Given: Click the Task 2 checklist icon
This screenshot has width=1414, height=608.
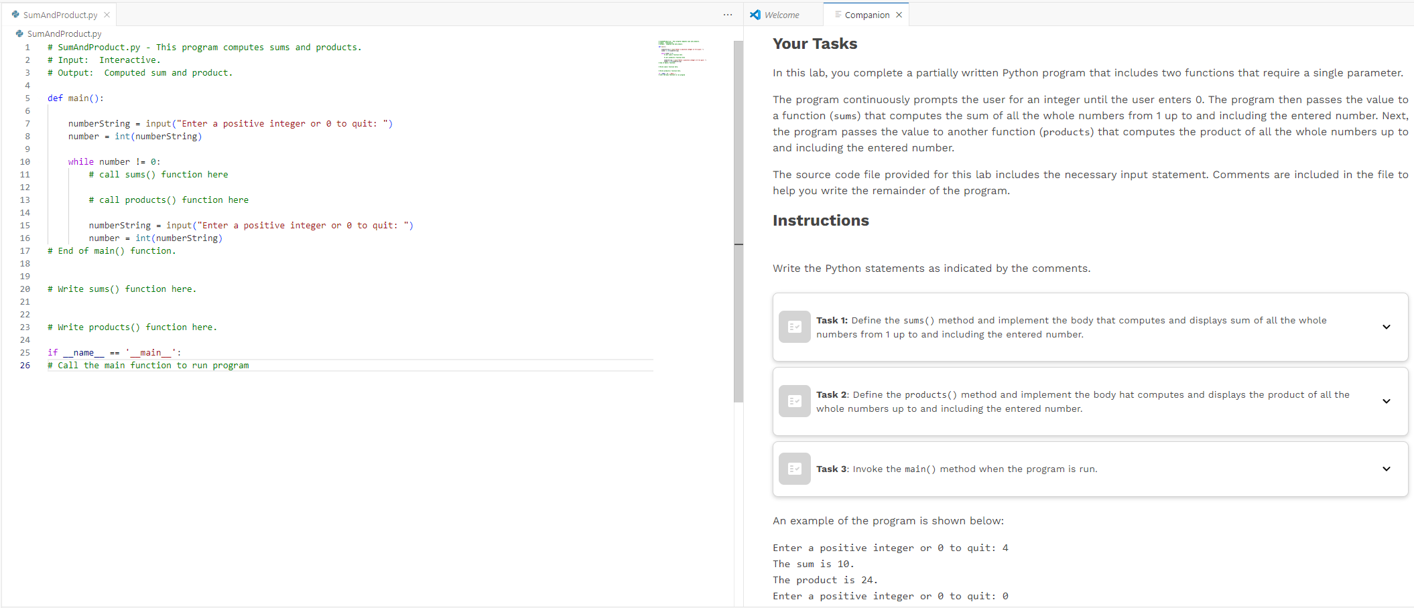Looking at the screenshot, I should click(x=795, y=401).
